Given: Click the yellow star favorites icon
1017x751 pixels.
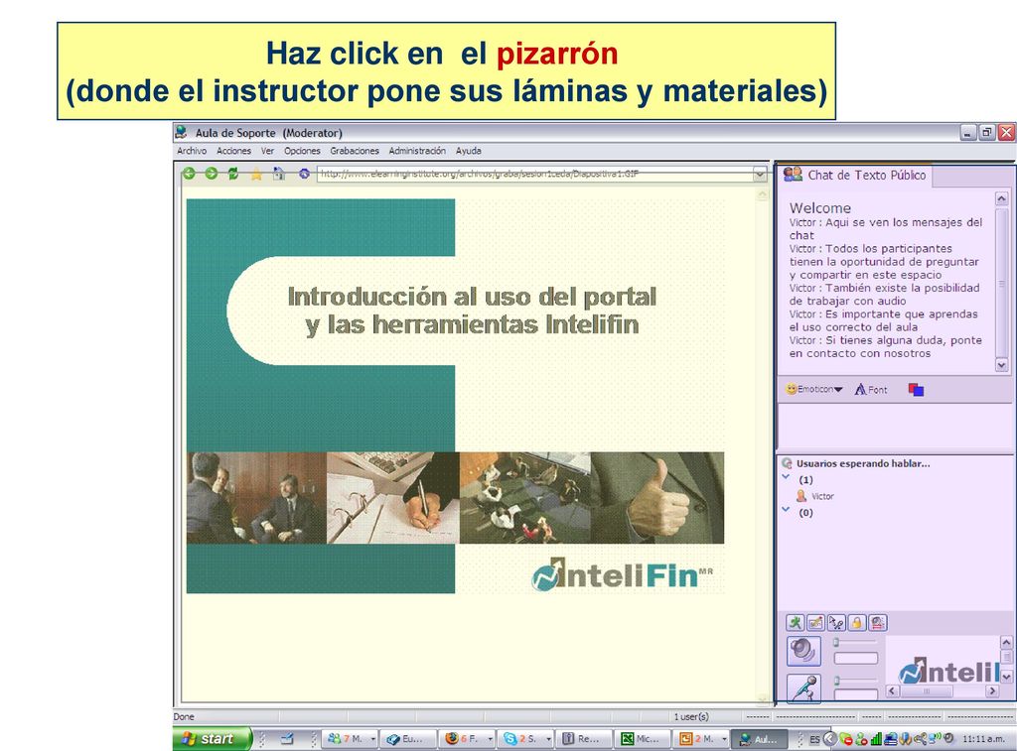Looking at the screenshot, I should [257, 174].
